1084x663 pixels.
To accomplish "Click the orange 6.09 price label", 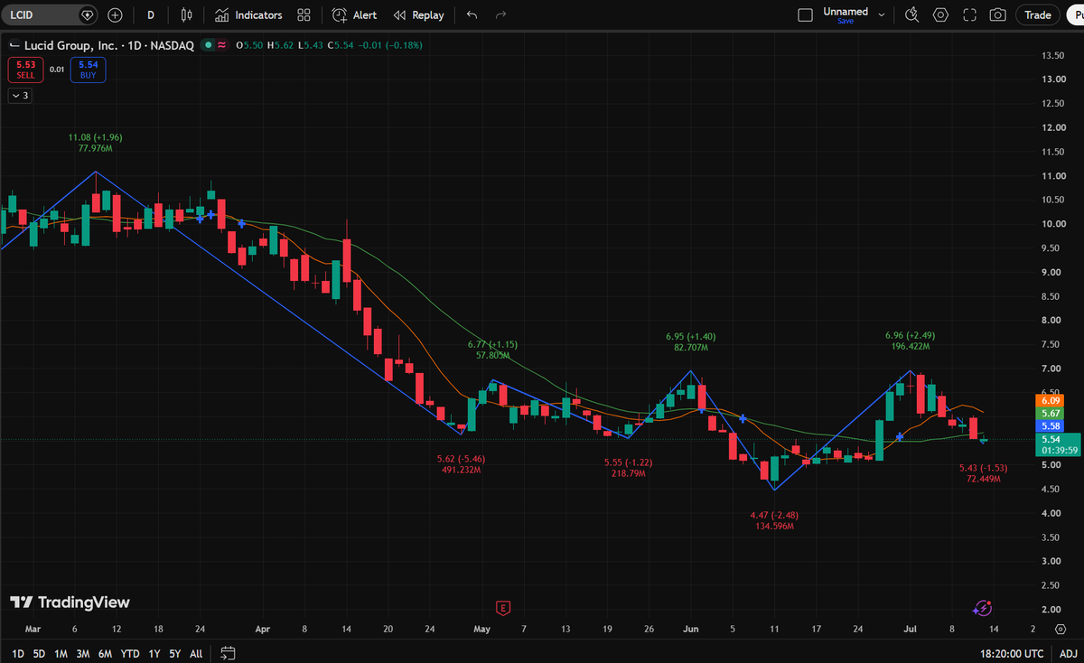I will pos(1051,400).
